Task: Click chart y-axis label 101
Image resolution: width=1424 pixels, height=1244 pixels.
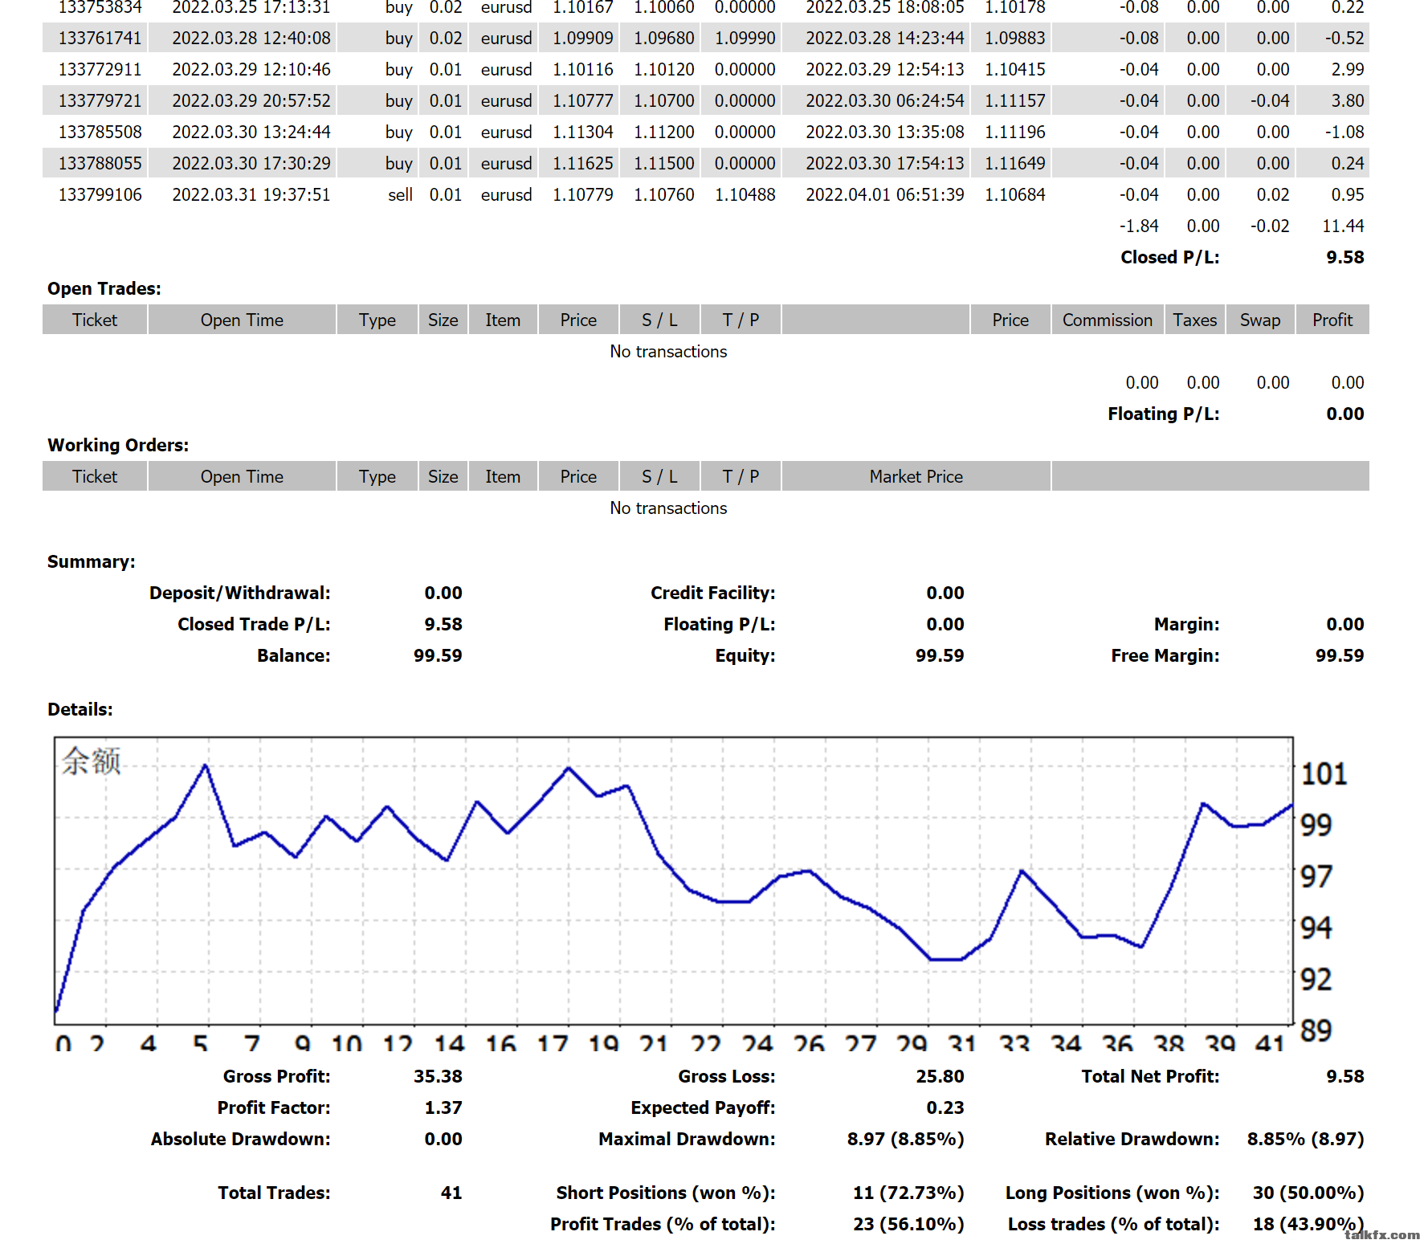Action: point(1324,773)
